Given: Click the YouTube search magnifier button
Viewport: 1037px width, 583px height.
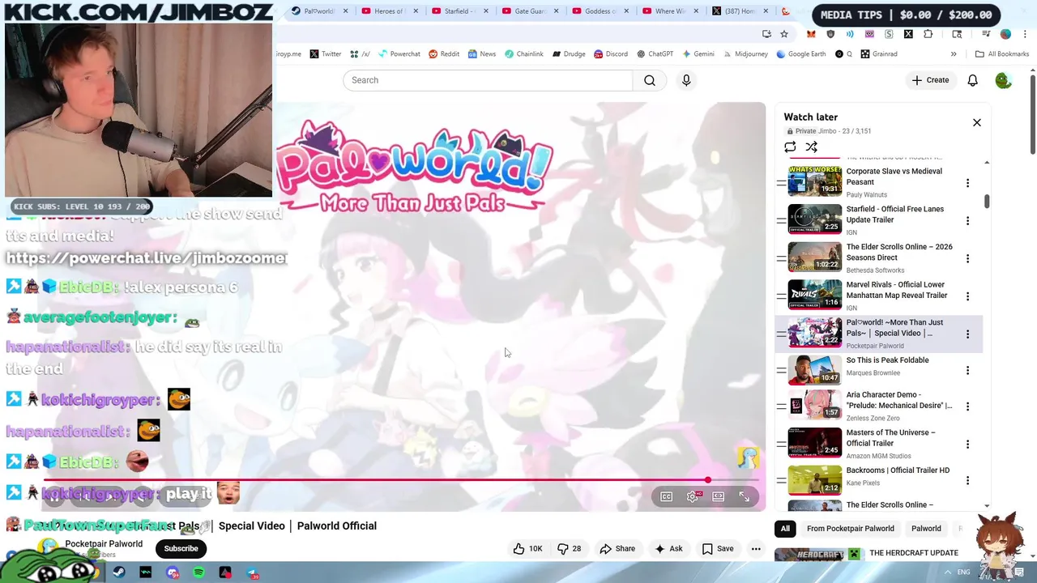Looking at the screenshot, I should tap(650, 80).
